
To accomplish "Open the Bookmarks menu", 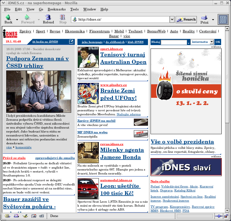I will (56, 9).
